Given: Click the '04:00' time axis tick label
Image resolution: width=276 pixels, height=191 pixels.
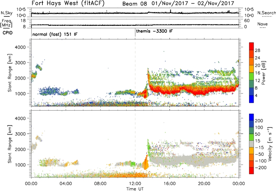Looking at the screenshot, I should point(66,184).
